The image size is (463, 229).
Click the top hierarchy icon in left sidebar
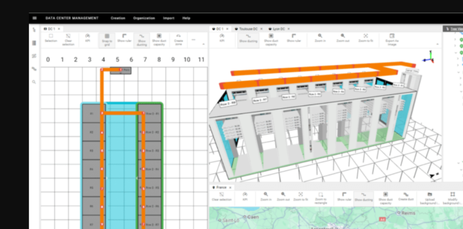(34, 30)
